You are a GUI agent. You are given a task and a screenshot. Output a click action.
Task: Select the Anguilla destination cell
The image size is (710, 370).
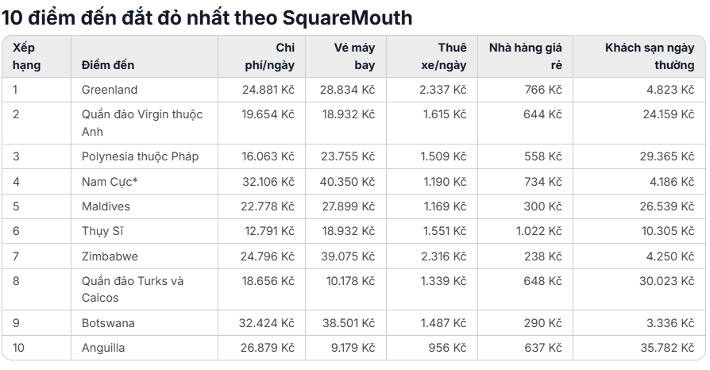pyautogui.click(x=145, y=348)
